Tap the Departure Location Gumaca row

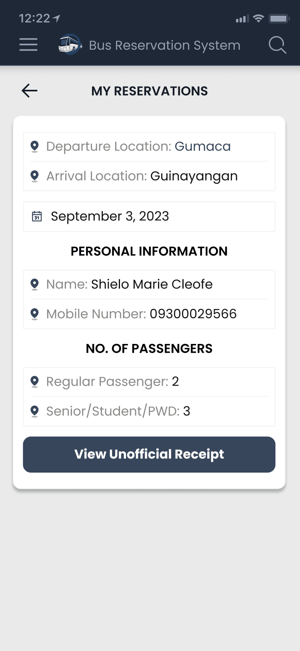149,147
